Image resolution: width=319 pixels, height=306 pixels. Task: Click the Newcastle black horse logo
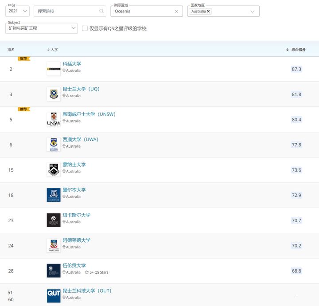pyautogui.click(x=54, y=220)
